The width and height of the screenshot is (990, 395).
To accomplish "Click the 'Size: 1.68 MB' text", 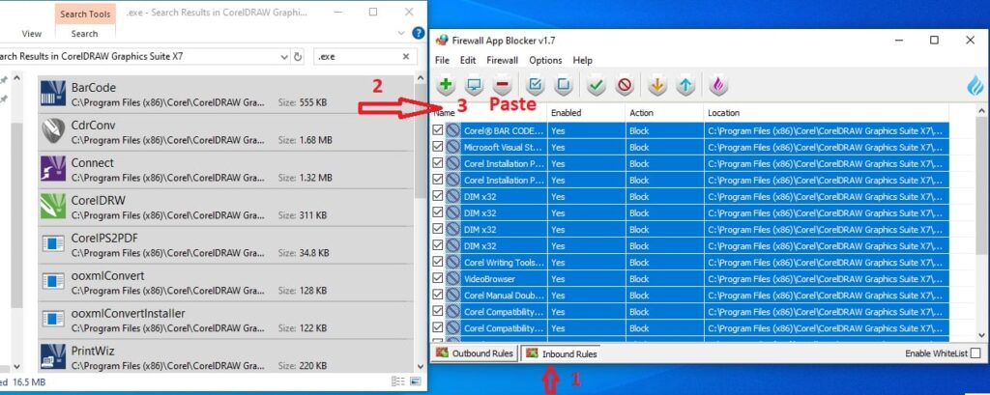I will 305,140.
